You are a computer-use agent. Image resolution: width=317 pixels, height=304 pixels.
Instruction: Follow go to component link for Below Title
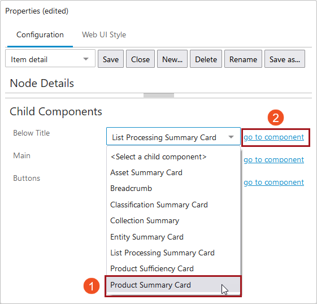273,137
